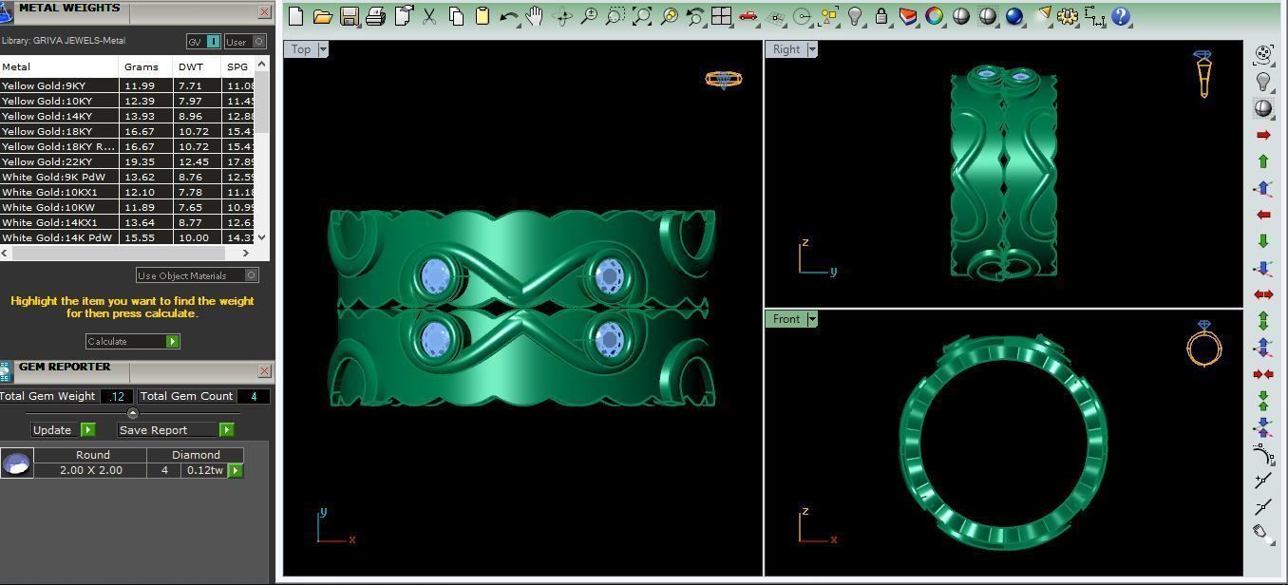Select the Pan hand tool
1288x585 pixels.
pos(535,16)
